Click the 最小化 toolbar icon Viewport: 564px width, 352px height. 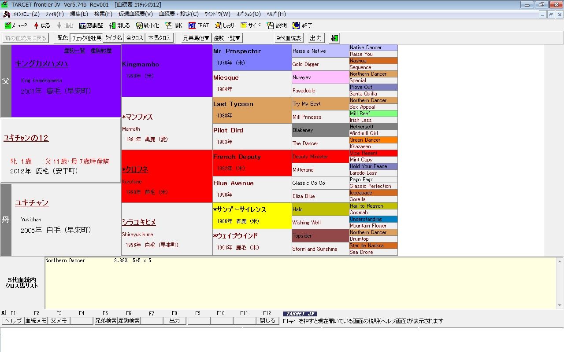[x=147, y=26]
